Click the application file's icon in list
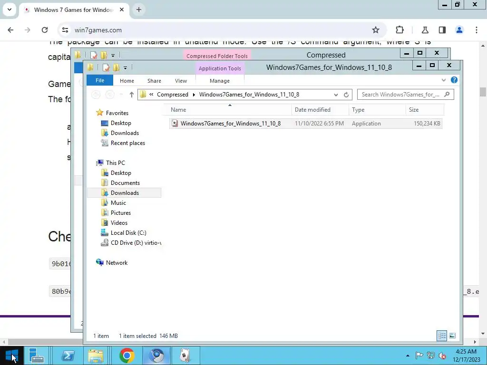This screenshot has width=487, height=365. [x=175, y=124]
